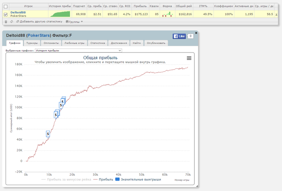
Task: Click the dollar win marker near 50K
Action: (48, 134)
